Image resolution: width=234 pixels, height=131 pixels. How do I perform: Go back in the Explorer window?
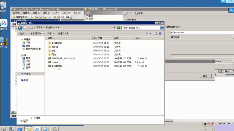20,28
